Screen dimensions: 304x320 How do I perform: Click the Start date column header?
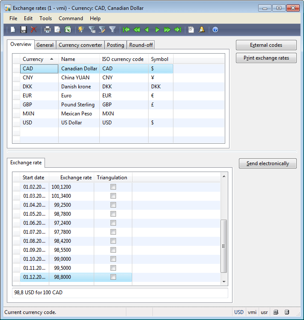[34, 178]
